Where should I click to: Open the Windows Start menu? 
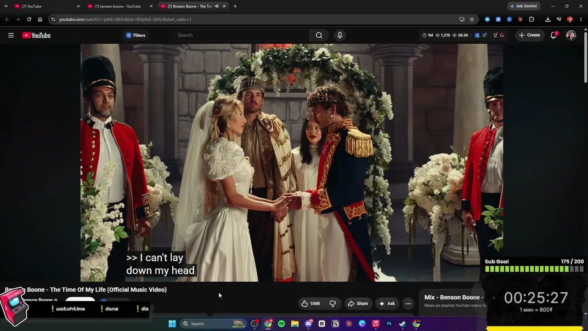pyautogui.click(x=172, y=324)
